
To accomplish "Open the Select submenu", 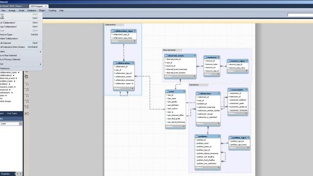I will coord(21,51).
